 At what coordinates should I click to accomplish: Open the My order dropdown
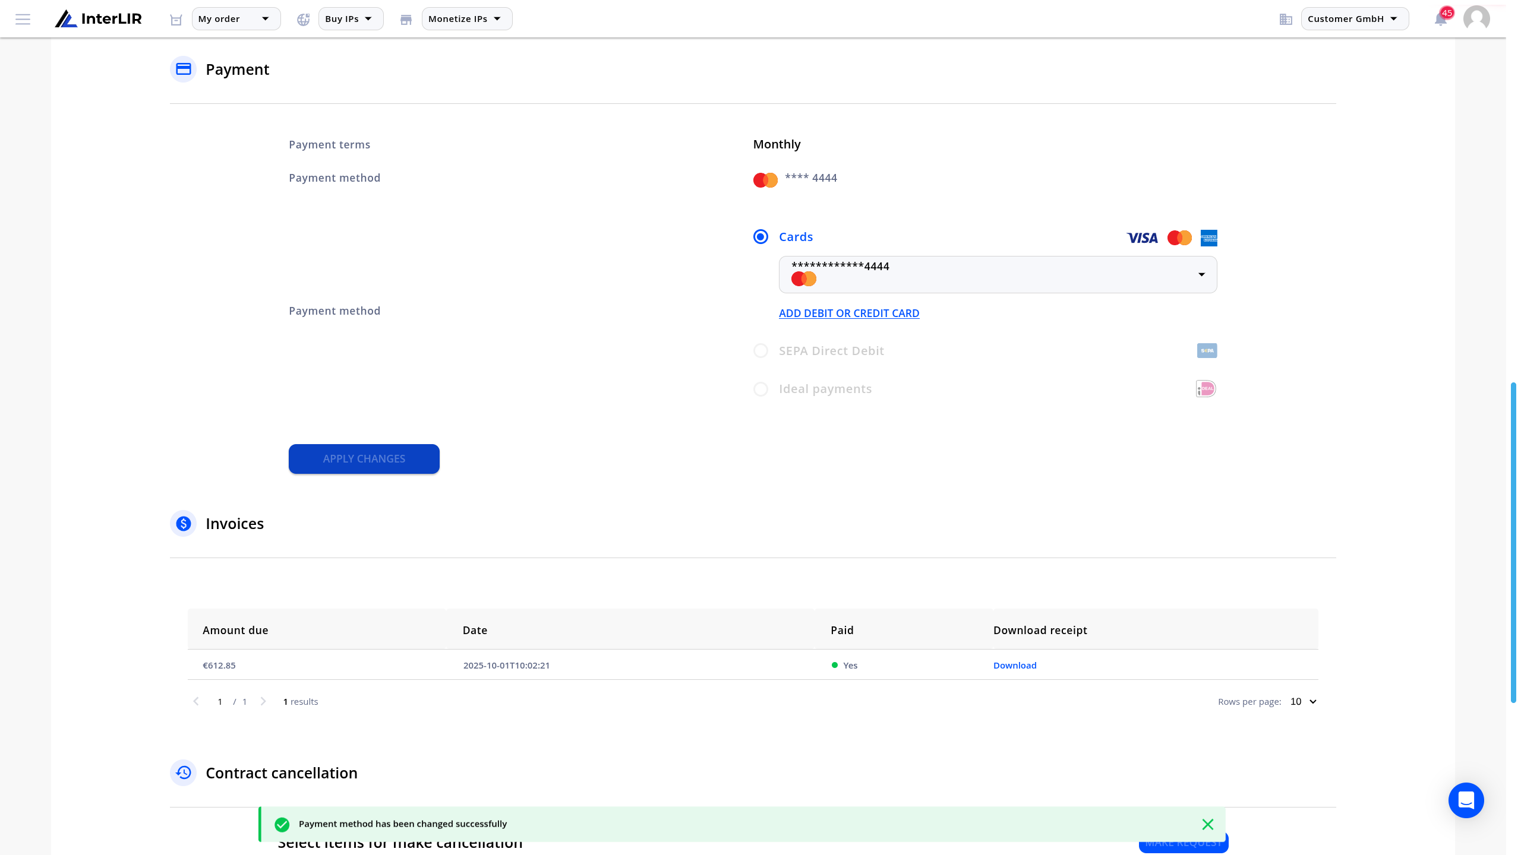click(x=236, y=19)
